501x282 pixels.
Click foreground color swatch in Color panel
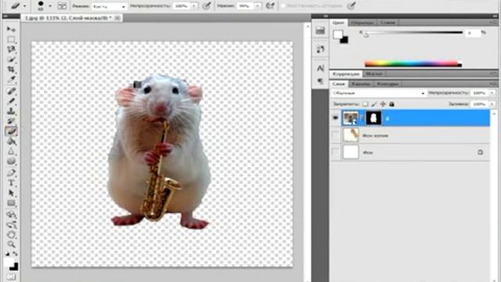pyautogui.click(x=338, y=34)
